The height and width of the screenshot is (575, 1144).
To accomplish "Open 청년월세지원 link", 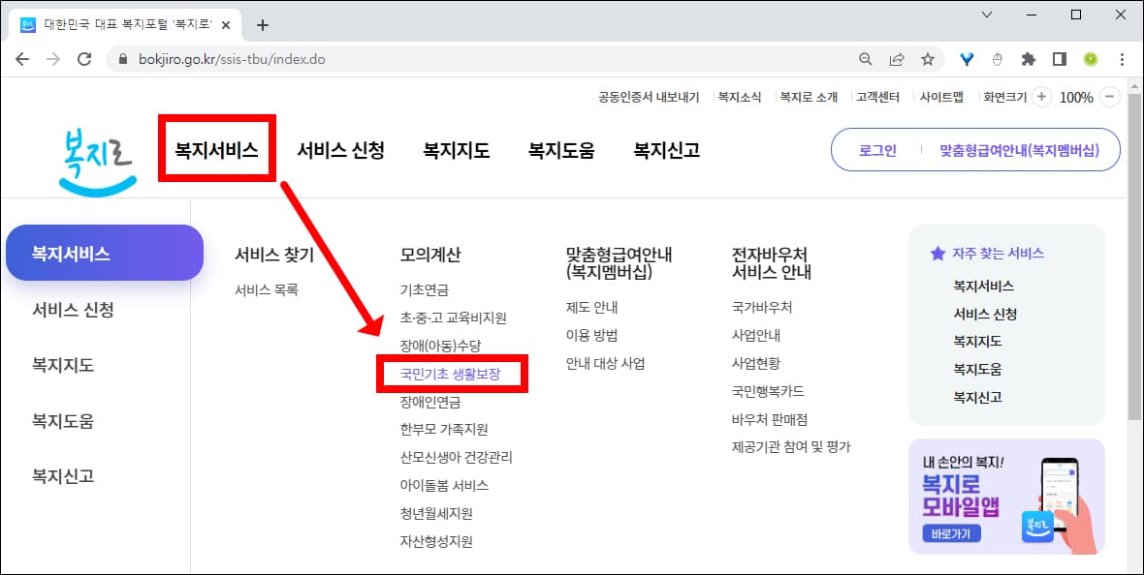I will pos(436,513).
